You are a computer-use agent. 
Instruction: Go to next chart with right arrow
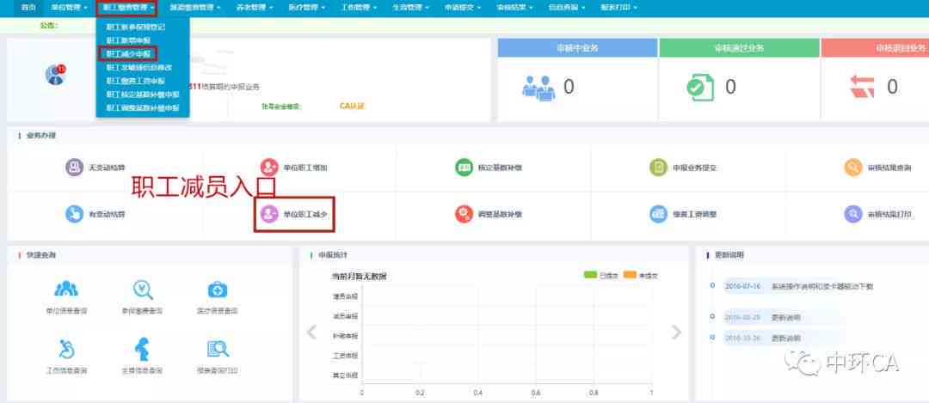pyautogui.click(x=676, y=332)
